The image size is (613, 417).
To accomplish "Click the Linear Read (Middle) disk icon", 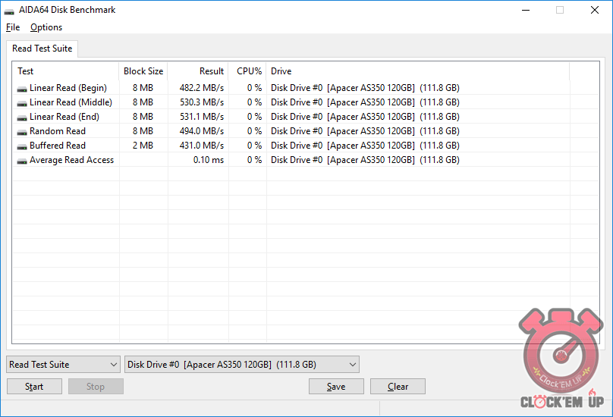I will [x=22, y=103].
